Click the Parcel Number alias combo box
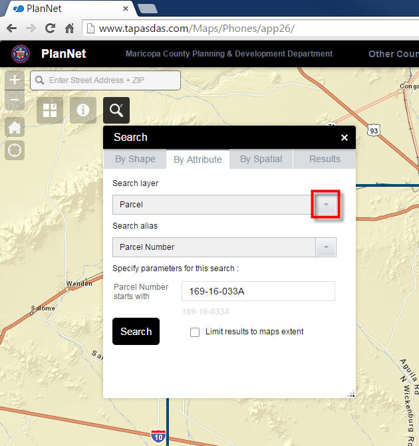419x446 pixels. pos(224,247)
